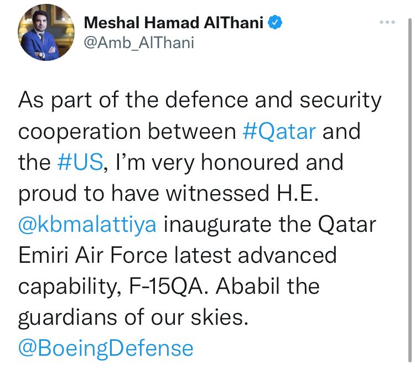Viewport: 415px width, 379px height.
Task: Click the @Amb_AlThani handle
Action: click(139, 43)
